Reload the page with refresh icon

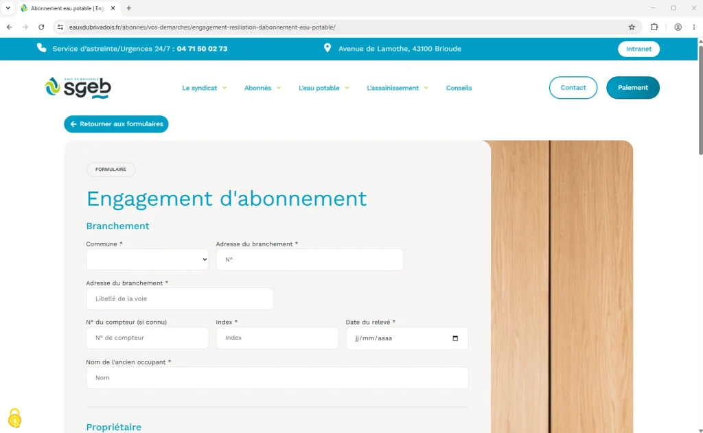click(41, 27)
